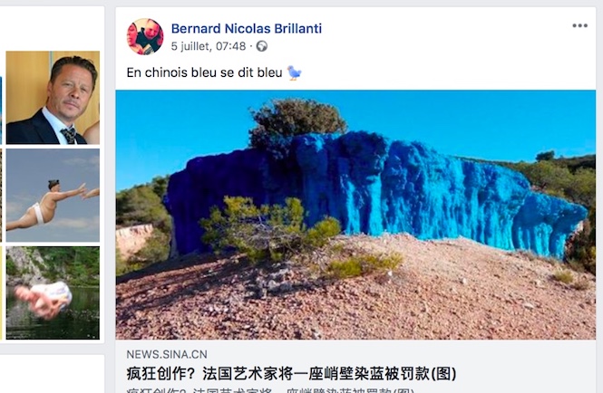Click the white card below photo thumbnails
Viewport: 603px width, 393px height.
click(52, 374)
